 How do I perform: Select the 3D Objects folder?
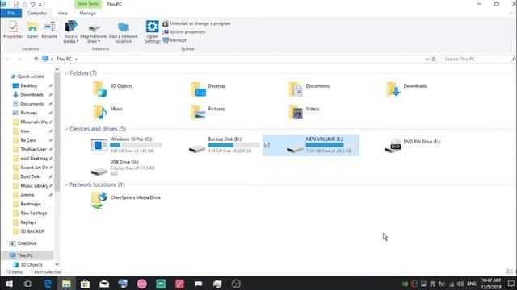(113, 89)
